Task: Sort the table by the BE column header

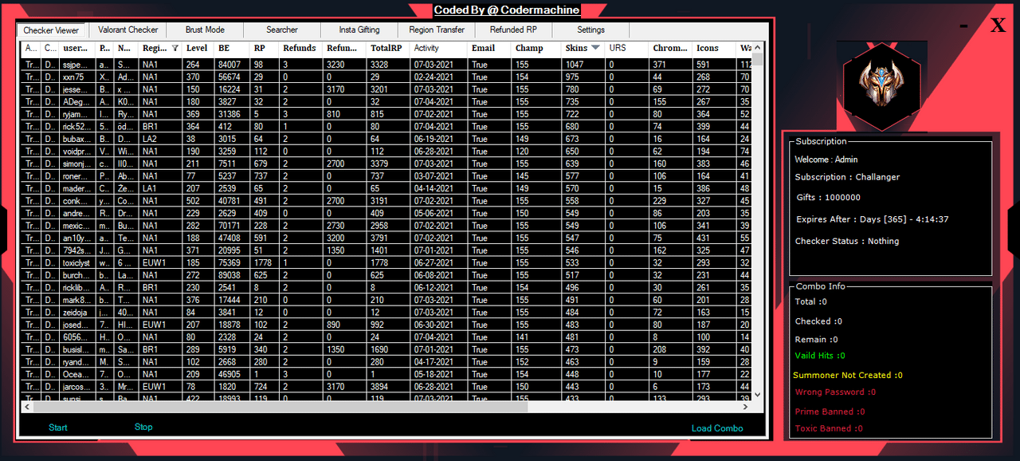Action: (x=232, y=48)
